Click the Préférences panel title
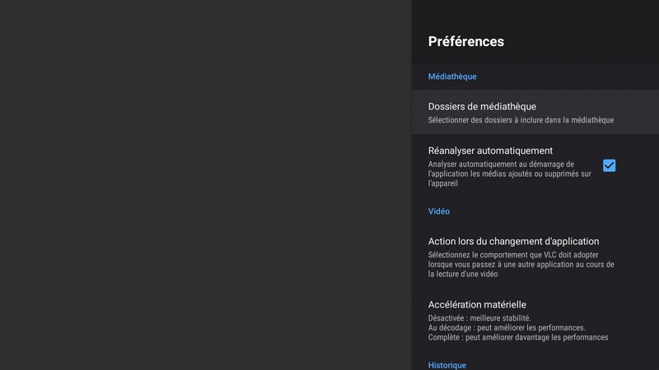The width and height of the screenshot is (659, 370). [x=466, y=42]
